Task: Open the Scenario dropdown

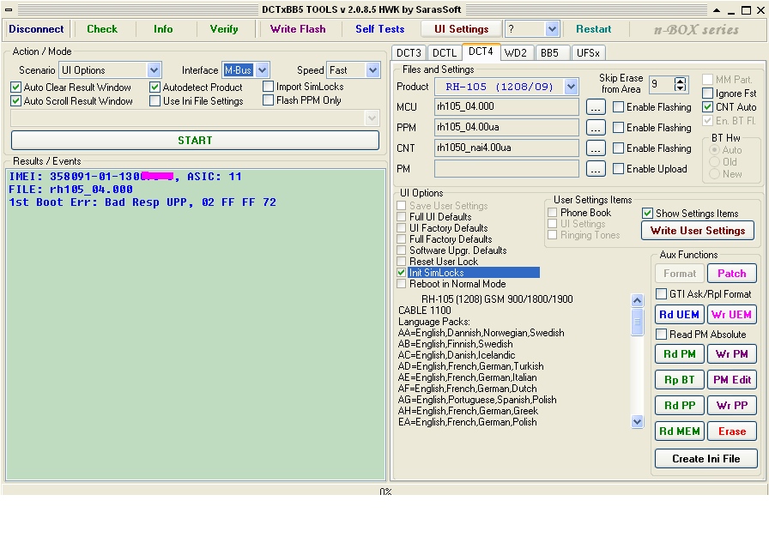Action: click(x=154, y=70)
